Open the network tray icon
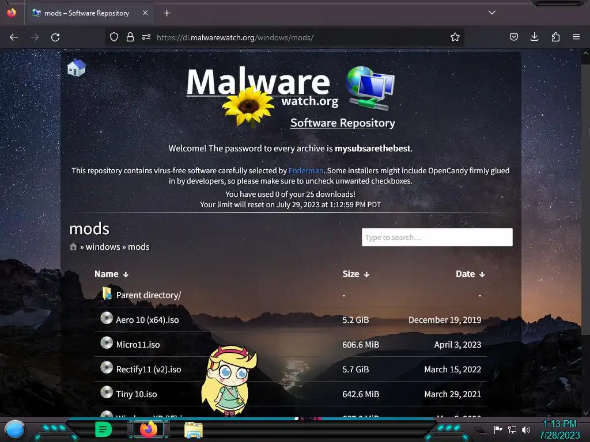 (x=512, y=429)
